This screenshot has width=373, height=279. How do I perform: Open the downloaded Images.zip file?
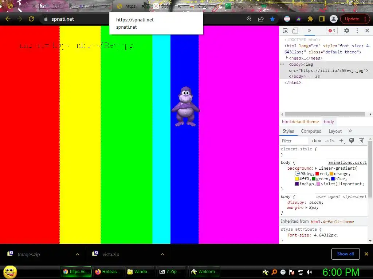[x=28, y=254]
